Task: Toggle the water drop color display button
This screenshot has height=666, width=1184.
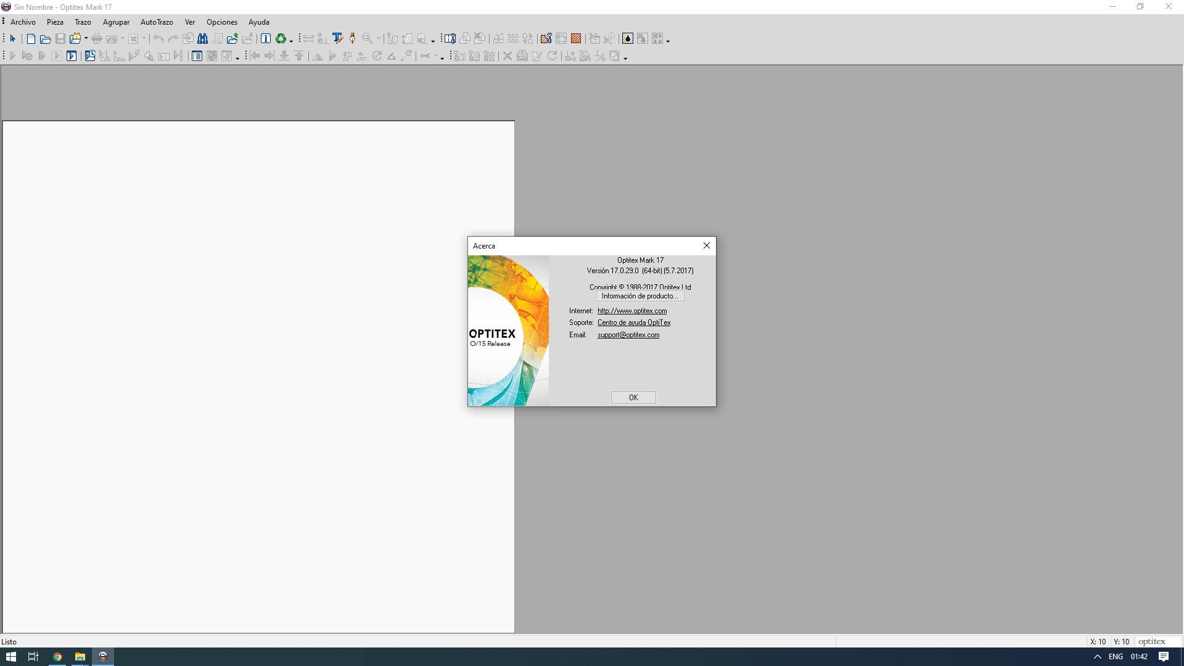Action: [x=627, y=39]
